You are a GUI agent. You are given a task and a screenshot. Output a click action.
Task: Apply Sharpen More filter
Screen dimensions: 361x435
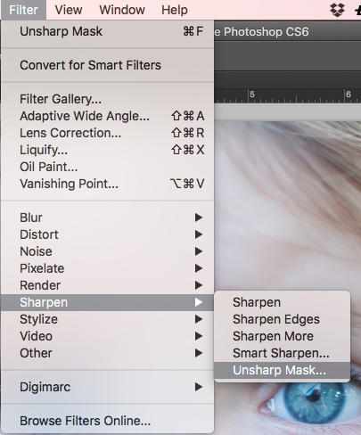pos(282,336)
